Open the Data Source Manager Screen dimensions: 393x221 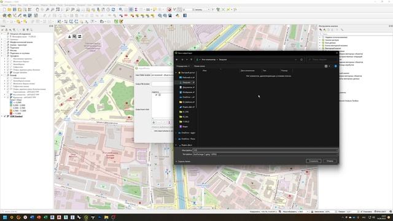(4, 15)
